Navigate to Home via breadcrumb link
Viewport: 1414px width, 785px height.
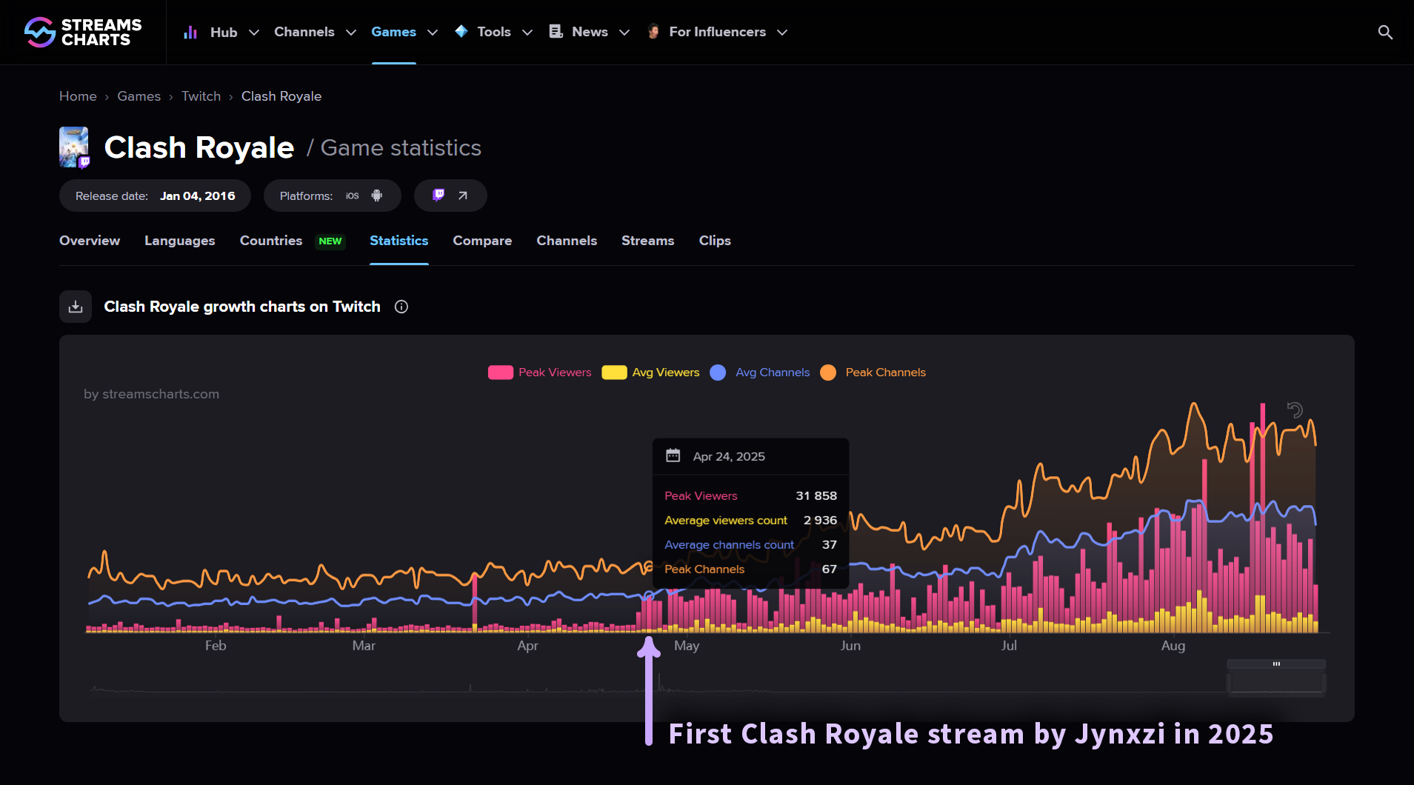coord(78,96)
